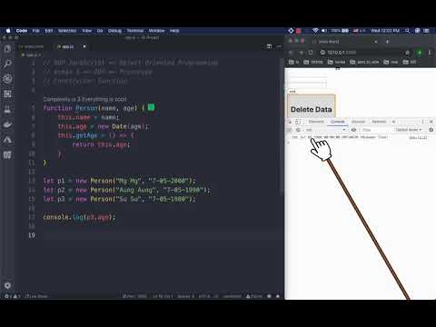The image size is (436, 327).
Task: Open the Apple menu
Action: [8, 31]
